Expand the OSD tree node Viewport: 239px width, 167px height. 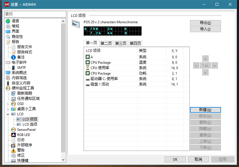8,104
